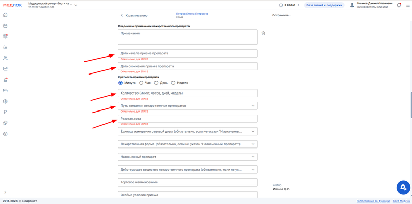Open the settings gear sidebar icon
This screenshot has width=412, height=204.
(5, 134)
